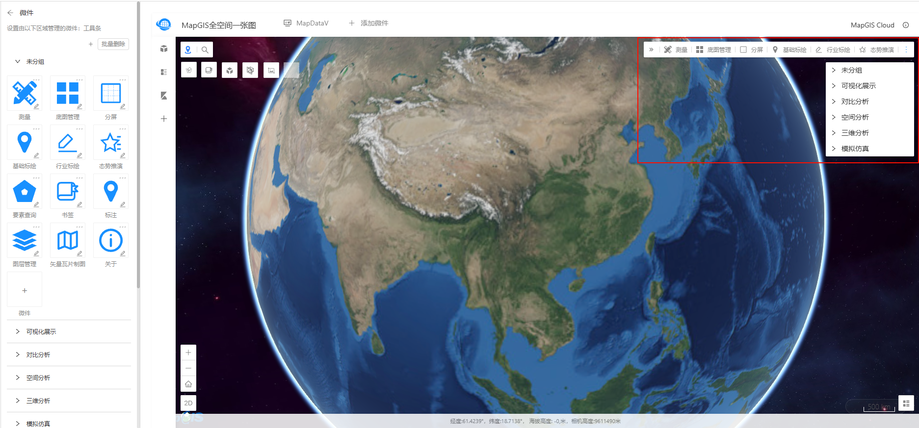Select the 基础标绘 widget tile
The height and width of the screenshot is (428, 919).
pyautogui.click(x=25, y=142)
